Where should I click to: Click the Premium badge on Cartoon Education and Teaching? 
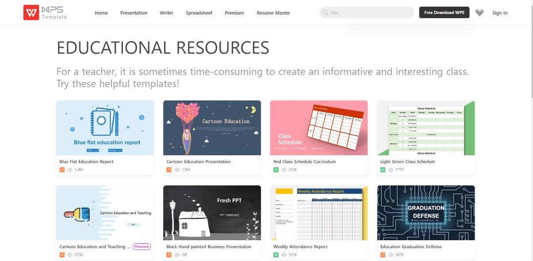click(x=142, y=246)
